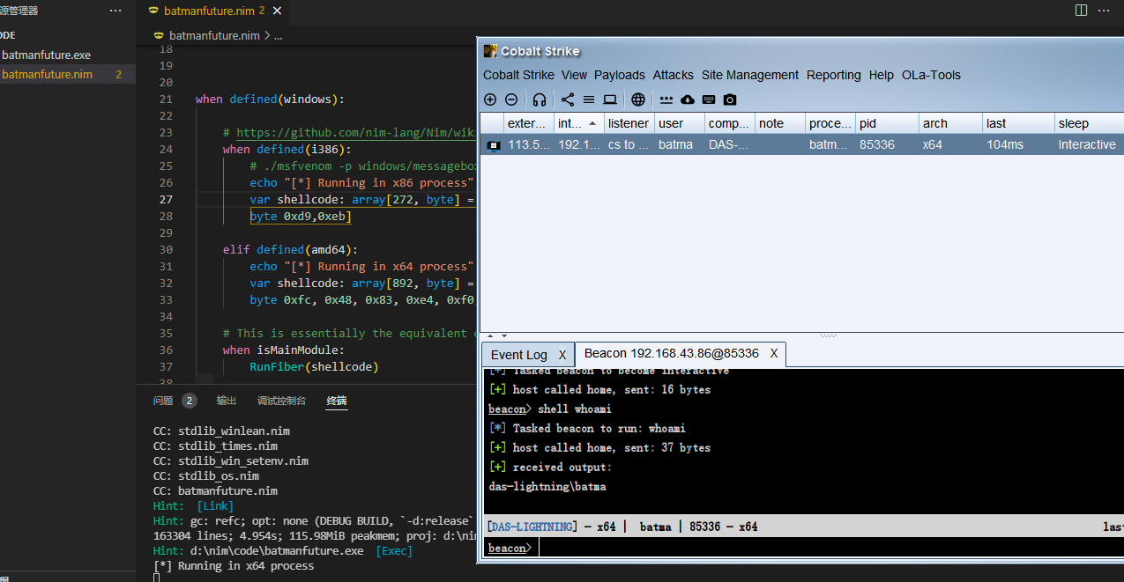Switch to the 问题 problems panel tab
The width and height of the screenshot is (1124, 582).
tap(163, 401)
